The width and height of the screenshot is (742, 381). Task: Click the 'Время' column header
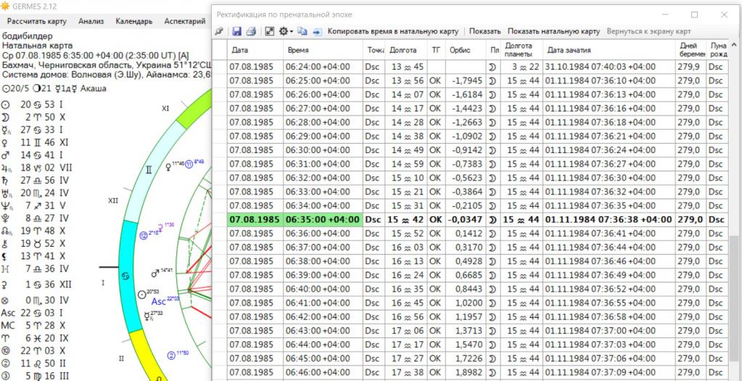point(323,50)
